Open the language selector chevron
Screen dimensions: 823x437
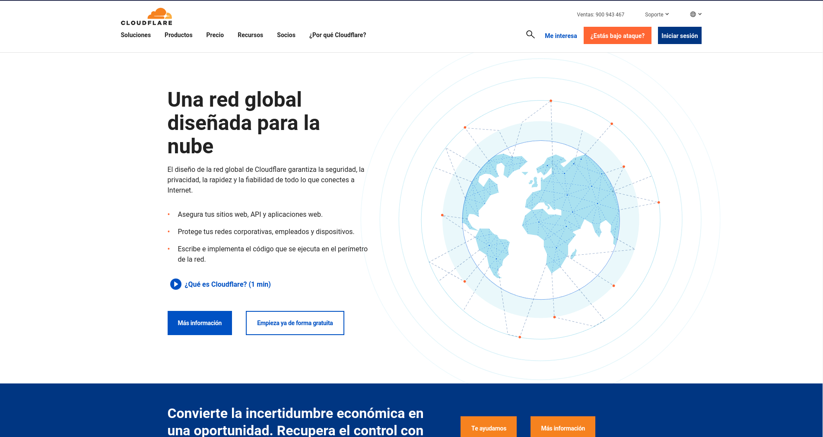coord(700,14)
